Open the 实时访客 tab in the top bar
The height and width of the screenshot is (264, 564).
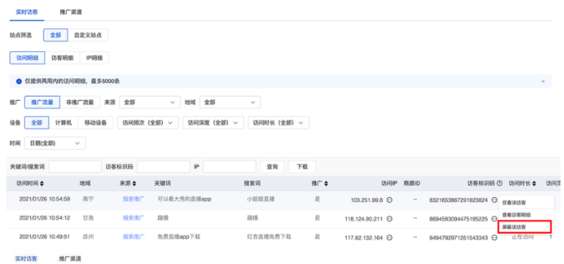27,12
